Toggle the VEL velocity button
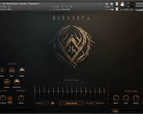The height and width of the screenshot is (114, 143). tap(10, 102)
